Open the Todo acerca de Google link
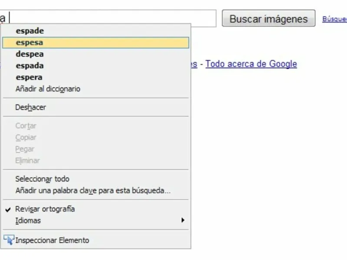The image size is (347, 260). [251, 64]
